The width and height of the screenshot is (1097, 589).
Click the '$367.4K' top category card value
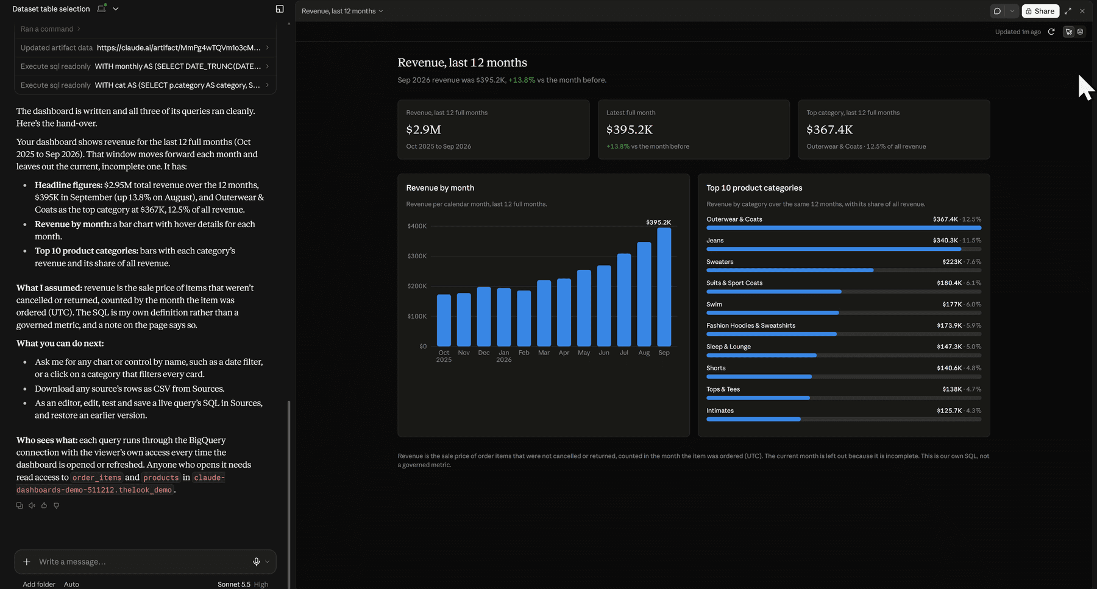[x=829, y=130]
